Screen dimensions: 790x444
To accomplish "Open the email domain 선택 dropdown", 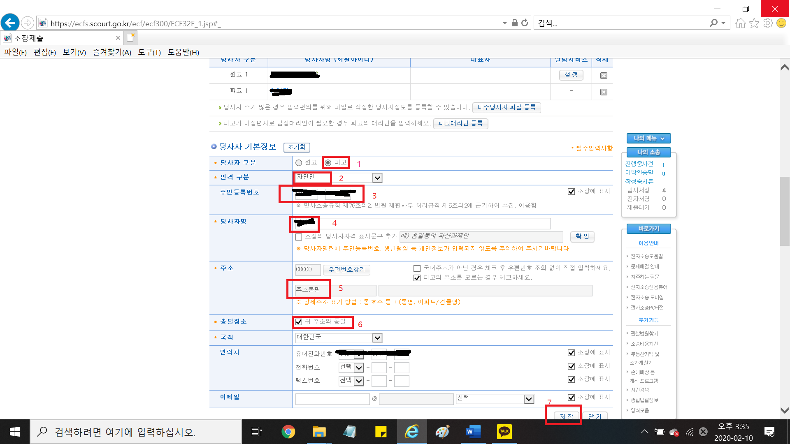I will coord(529,399).
